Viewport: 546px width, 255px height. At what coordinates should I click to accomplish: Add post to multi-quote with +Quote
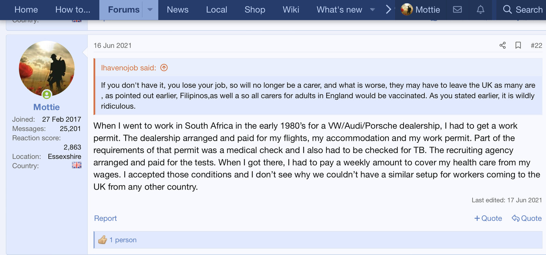coord(488,218)
